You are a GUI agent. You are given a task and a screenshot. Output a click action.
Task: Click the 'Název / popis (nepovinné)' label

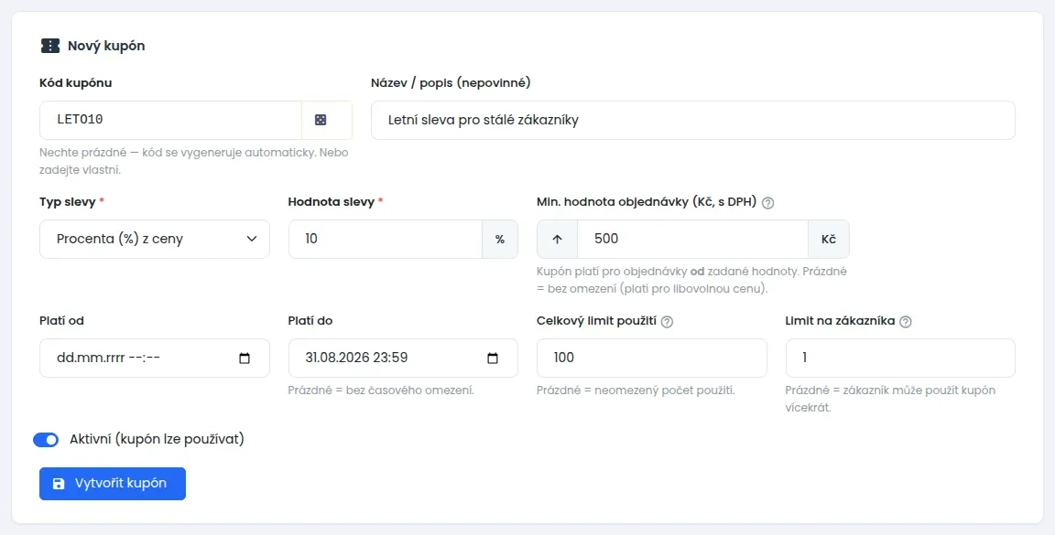pos(451,83)
